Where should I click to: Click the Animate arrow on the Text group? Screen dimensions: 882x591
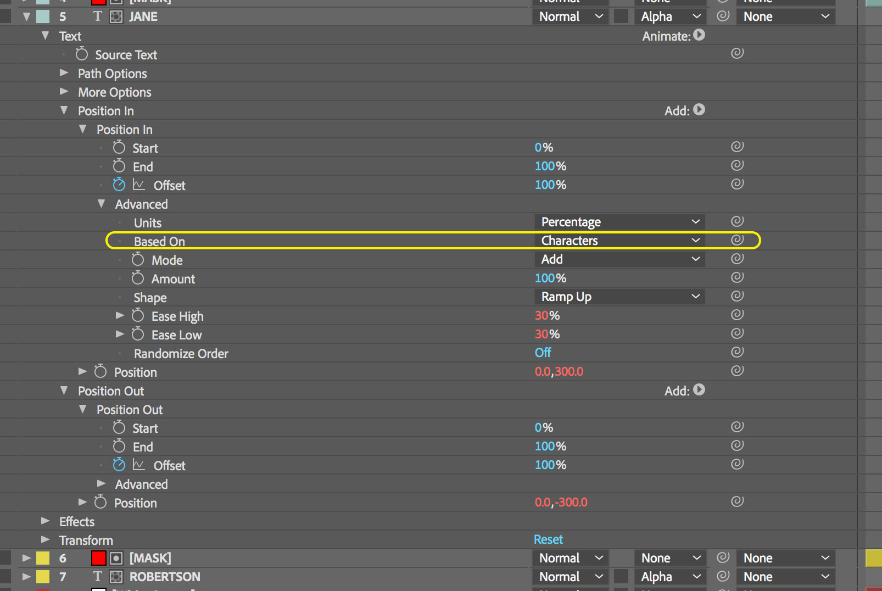(x=699, y=35)
